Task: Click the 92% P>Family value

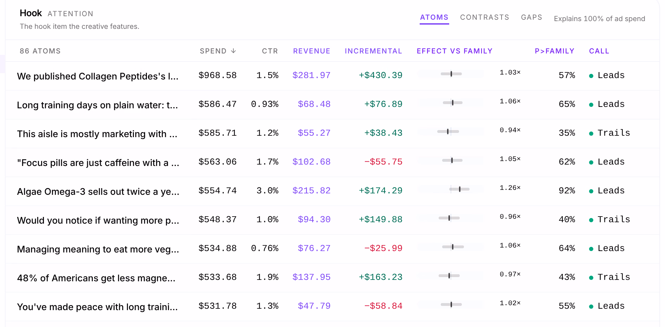Action: pos(567,191)
